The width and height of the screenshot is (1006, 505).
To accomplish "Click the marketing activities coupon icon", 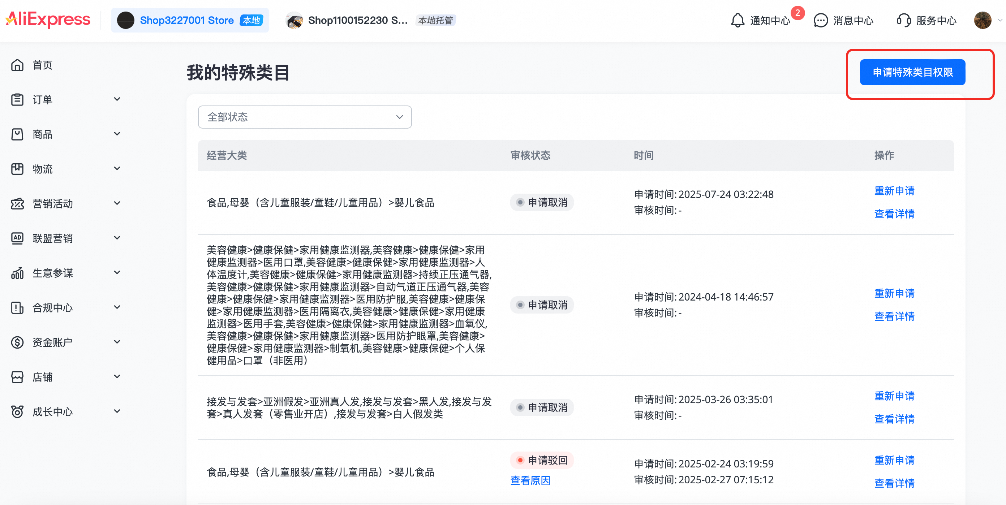I will 17,204.
